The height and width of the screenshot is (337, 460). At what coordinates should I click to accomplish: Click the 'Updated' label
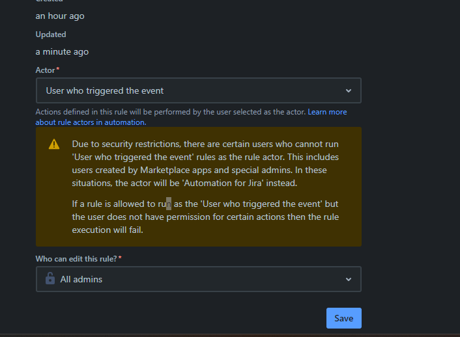click(51, 34)
